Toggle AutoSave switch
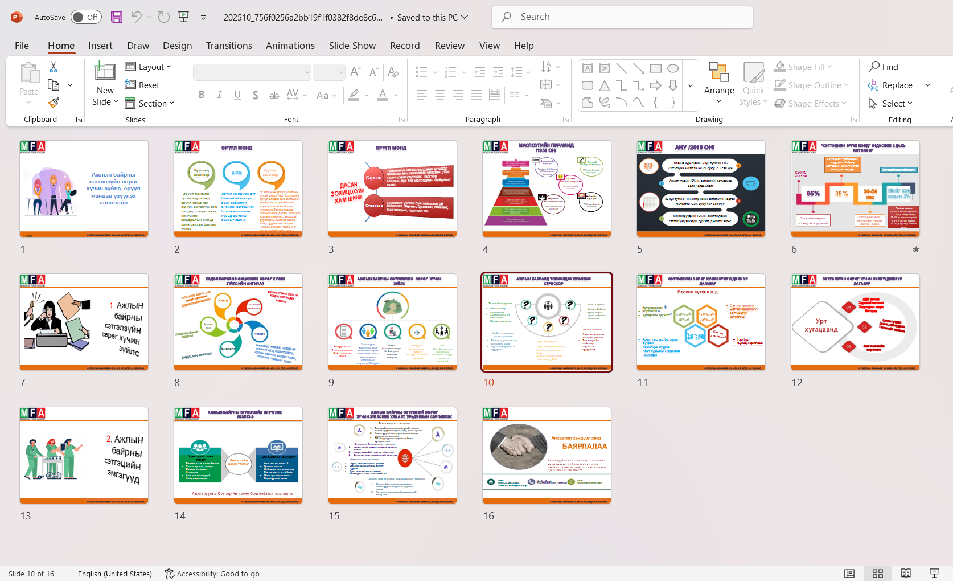 pyautogui.click(x=86, y=17)
